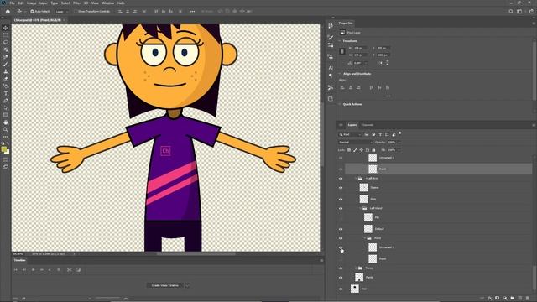Screen dimensions: 537x302
Task: Open the Share icon at top right
Action: (531, 11)
